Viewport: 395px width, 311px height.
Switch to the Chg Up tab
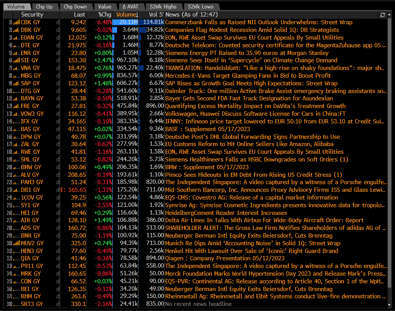pyautogui.click(x=44, y=7)
